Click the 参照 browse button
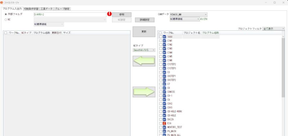288x136 pixels. (x=122, y=15)
